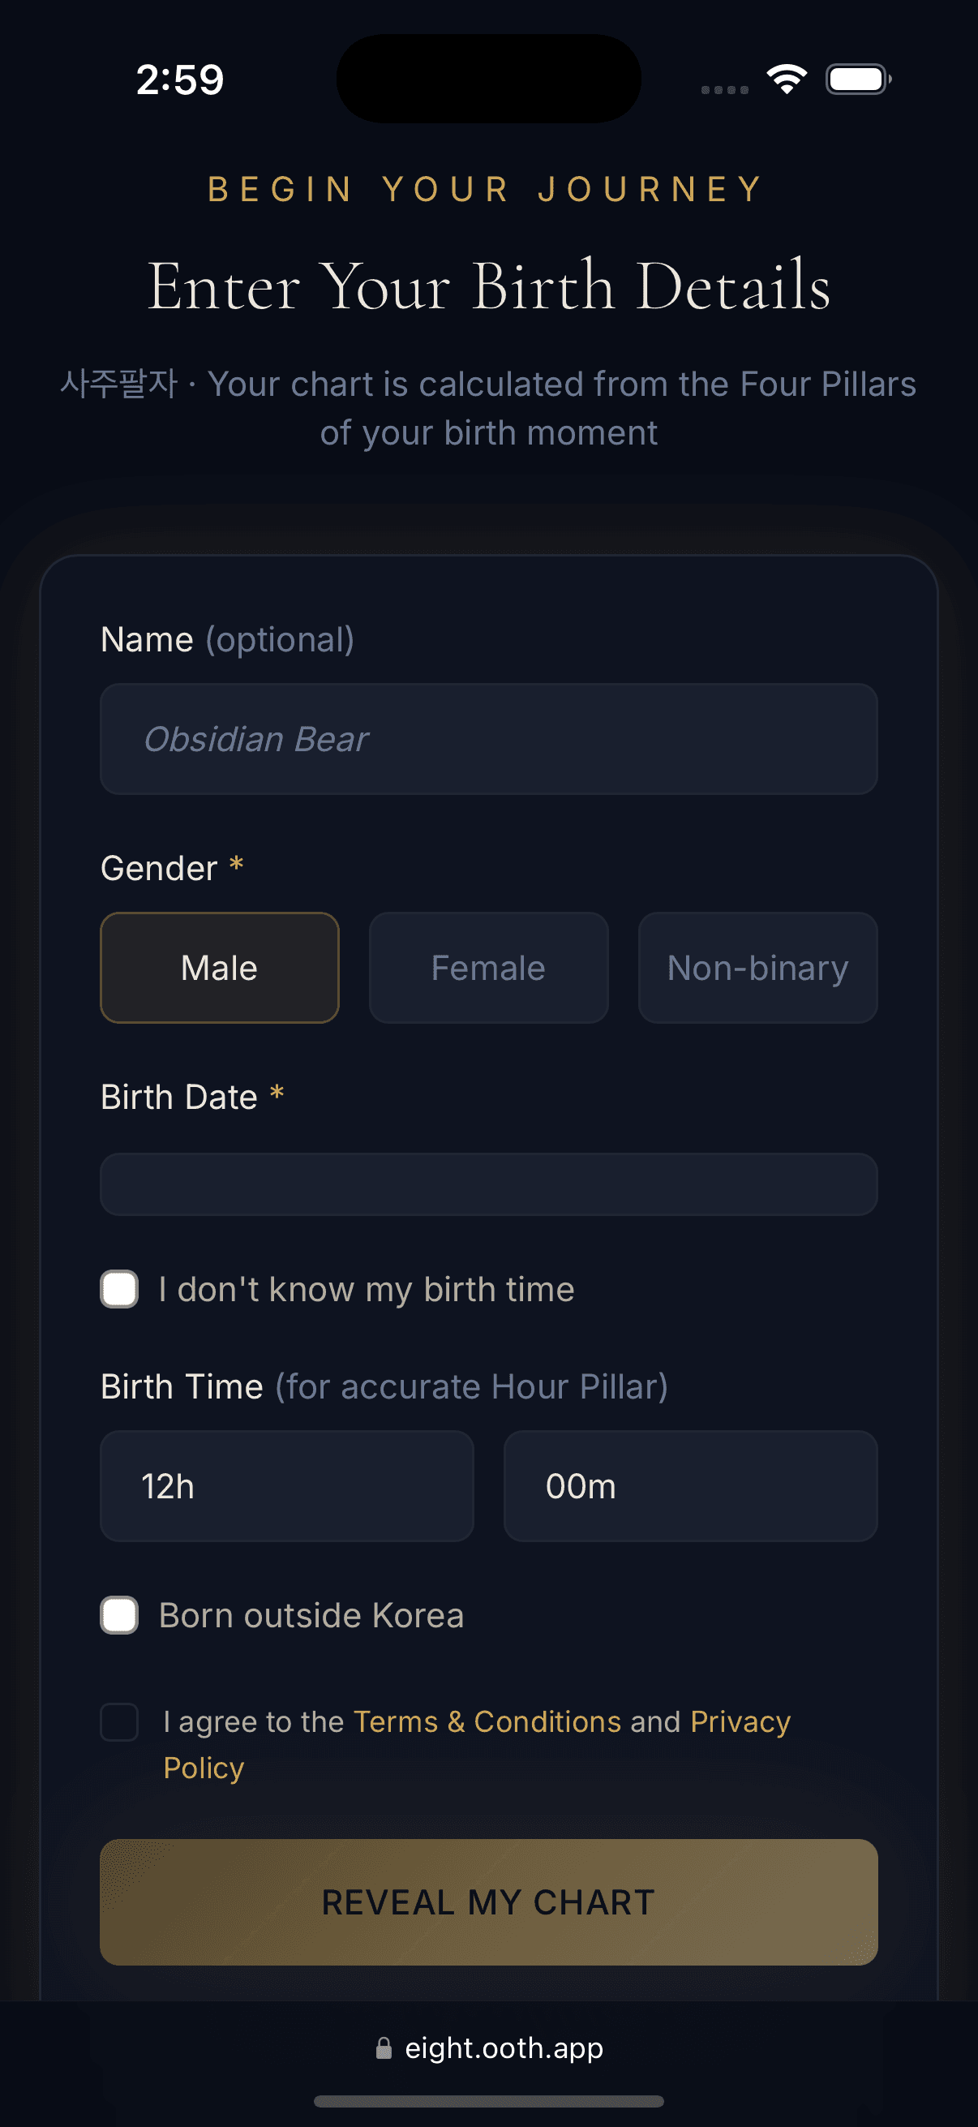The width and height of the screenshot is (978, 2127).
Task: Tap the Wi-Fi icon in the status bar
Action: (785, 79)
